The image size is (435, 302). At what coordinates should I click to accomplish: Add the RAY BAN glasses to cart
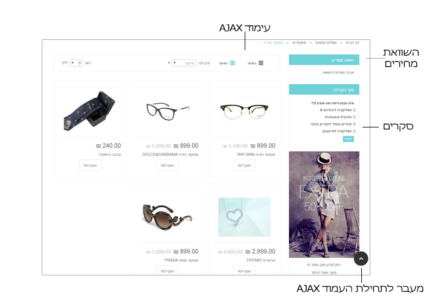(x=244, y=165)
